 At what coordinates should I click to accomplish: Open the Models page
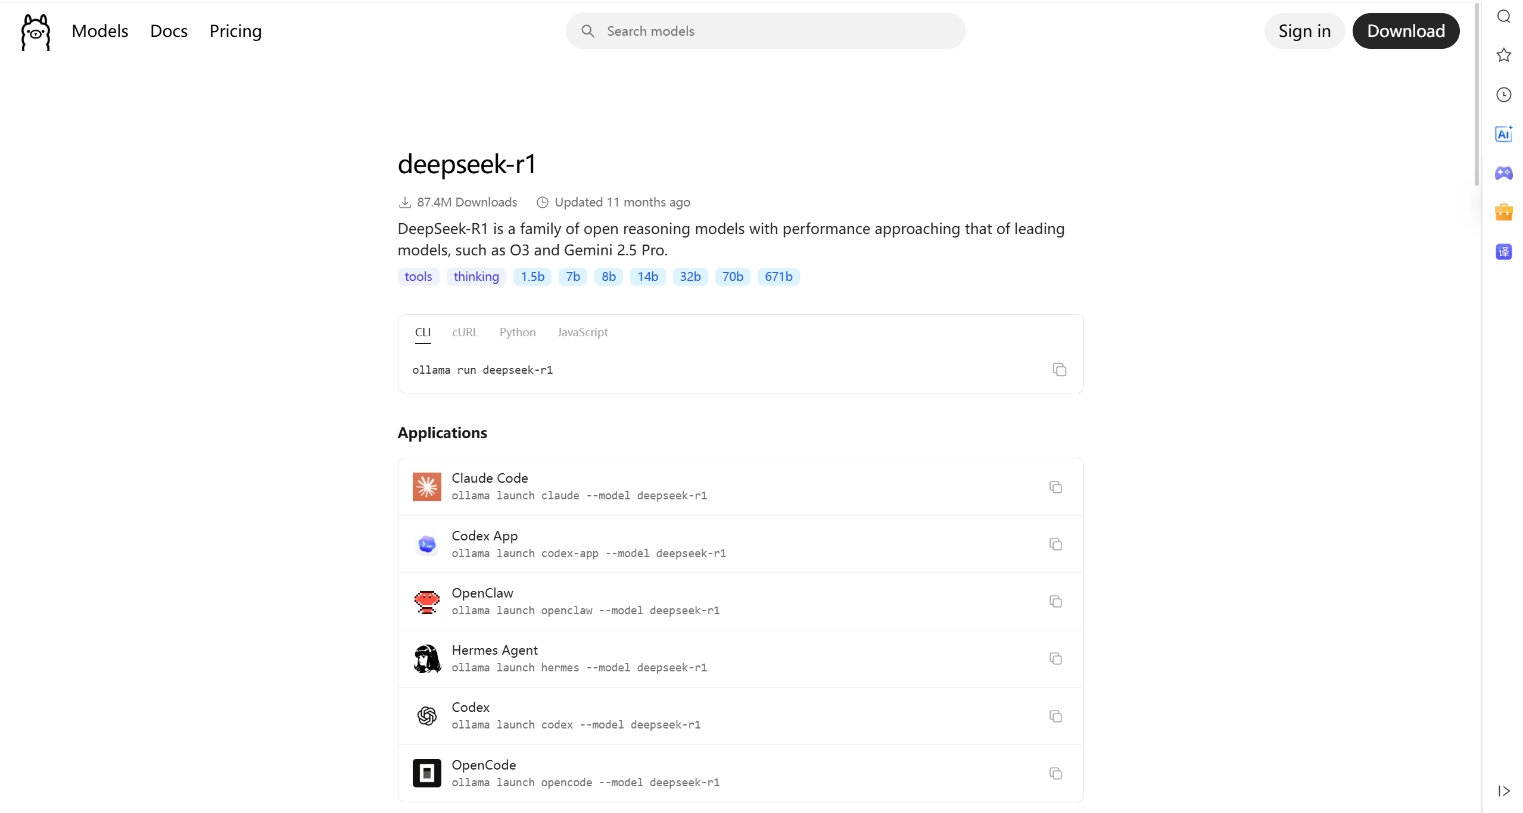point(100,31)
